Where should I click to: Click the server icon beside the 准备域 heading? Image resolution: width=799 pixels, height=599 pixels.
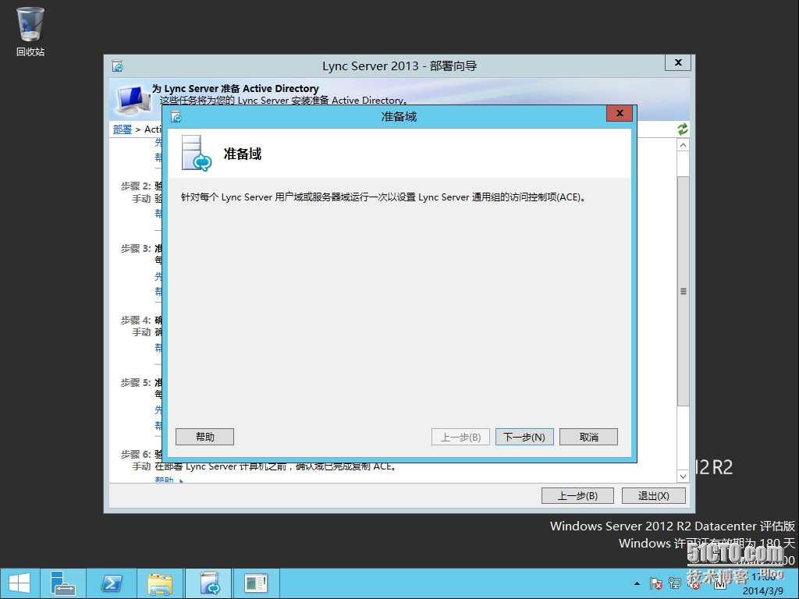196,154
